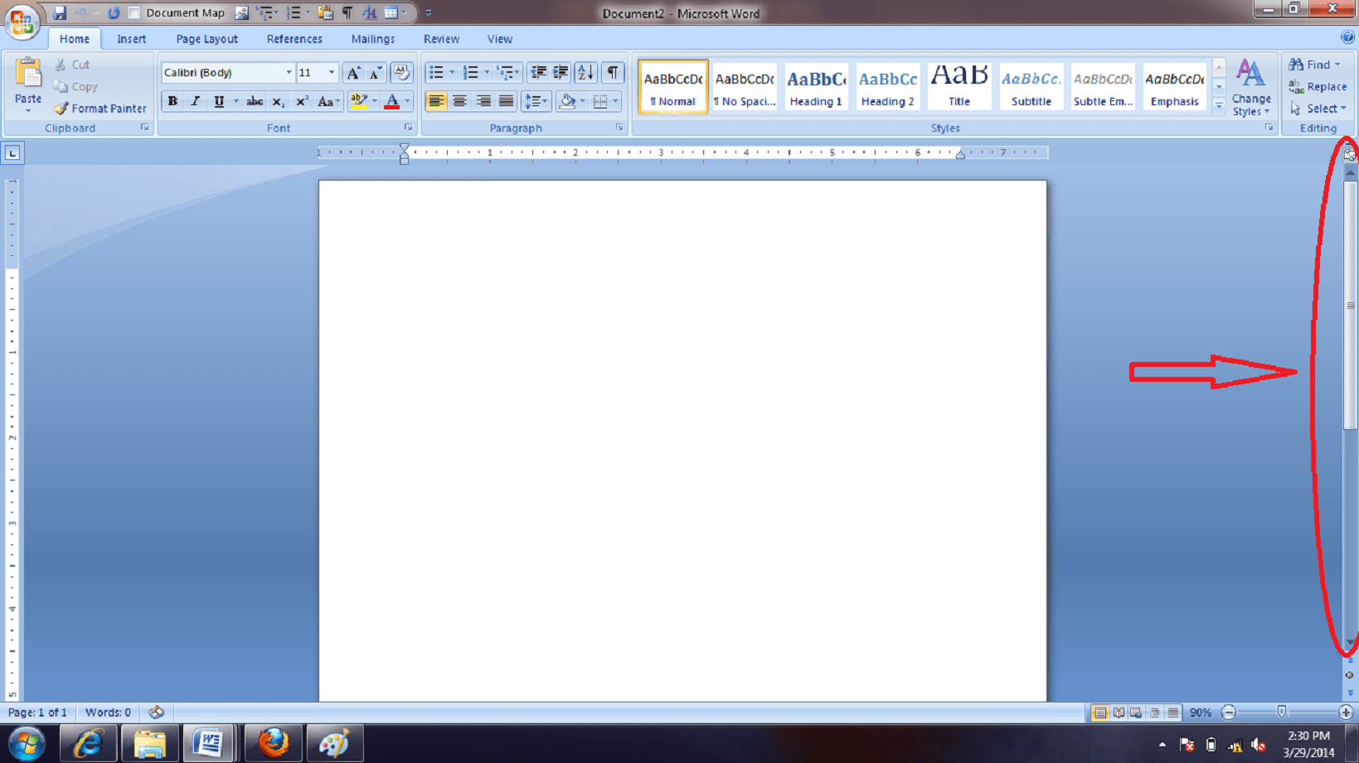Toggle Italic formatting

click(x=195, y=101)
